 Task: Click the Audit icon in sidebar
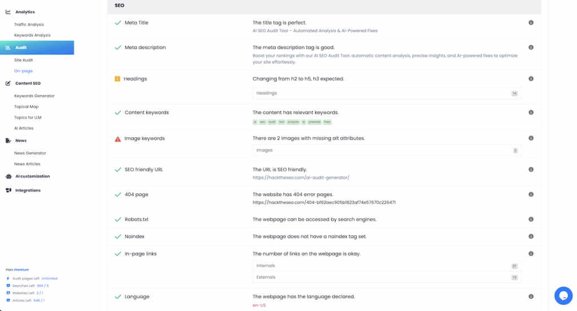click(x=8, y=47)
